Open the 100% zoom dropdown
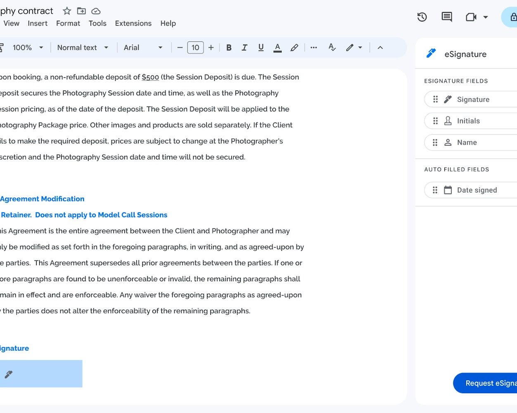This screenshot has height=413, width=517. (x=28, y=47)
